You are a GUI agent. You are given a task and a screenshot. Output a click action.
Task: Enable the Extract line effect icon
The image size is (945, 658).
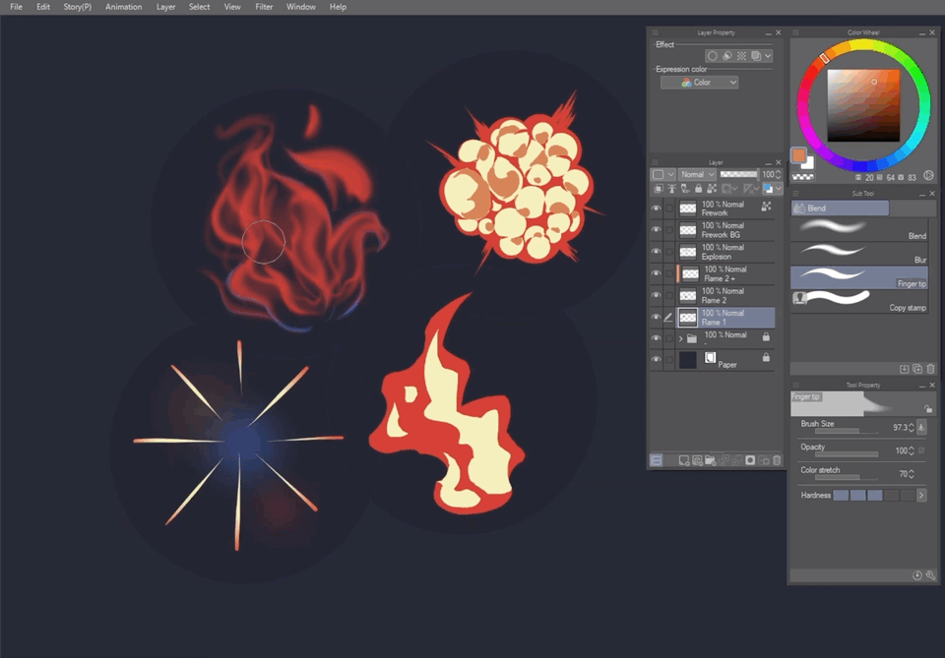pyautogui.click(x=726, y=56)
